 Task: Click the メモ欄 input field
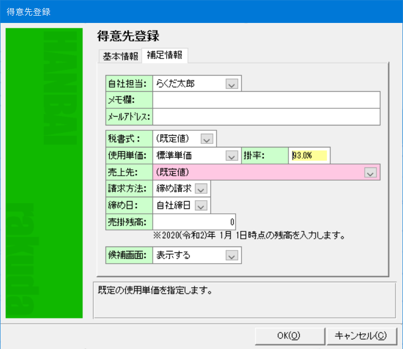click(266, 100)
